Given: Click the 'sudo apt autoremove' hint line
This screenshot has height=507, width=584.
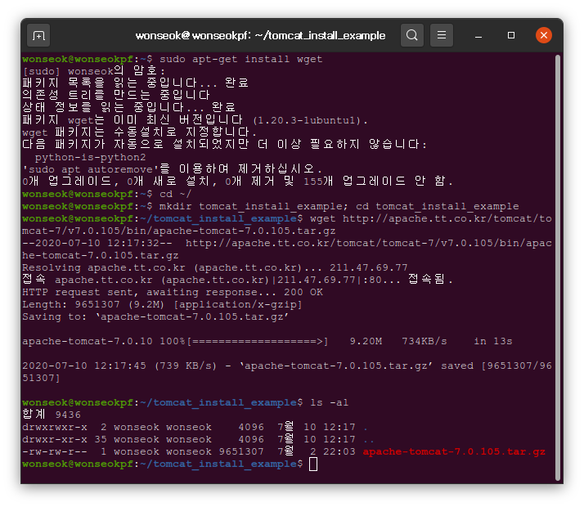Looking at the screenshot, I should click(172, 169).
